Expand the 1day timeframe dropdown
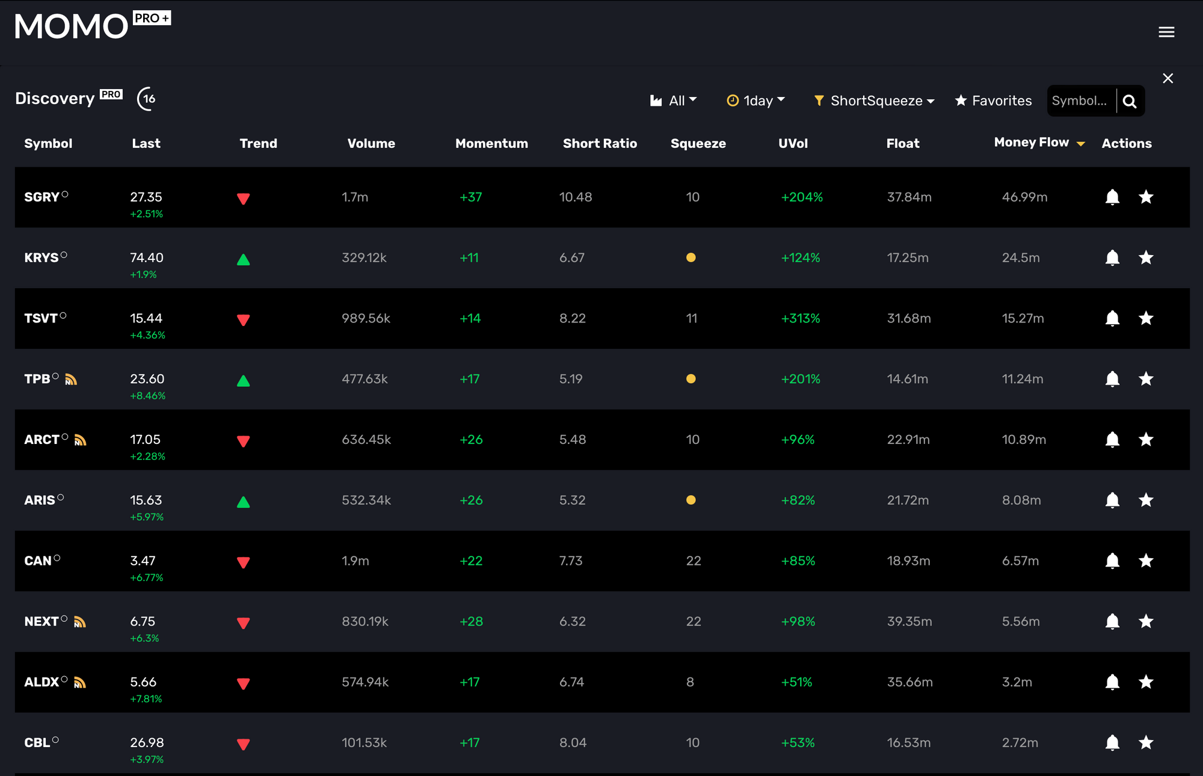 point(756,100)
